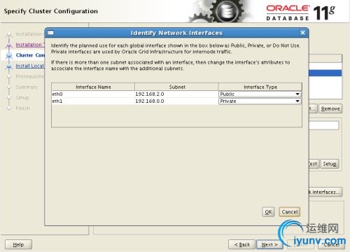The image size is (350, 252).
Task: Click Remove button in the installer window
Action: tap(330, 108)
